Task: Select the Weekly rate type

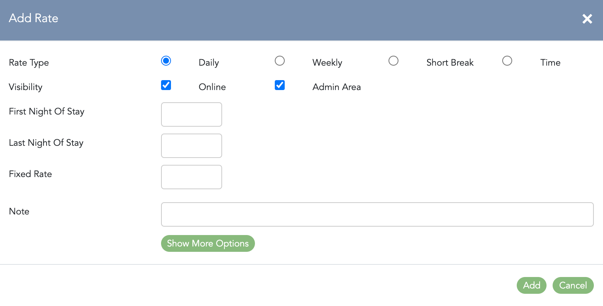Action: [280, 61]
